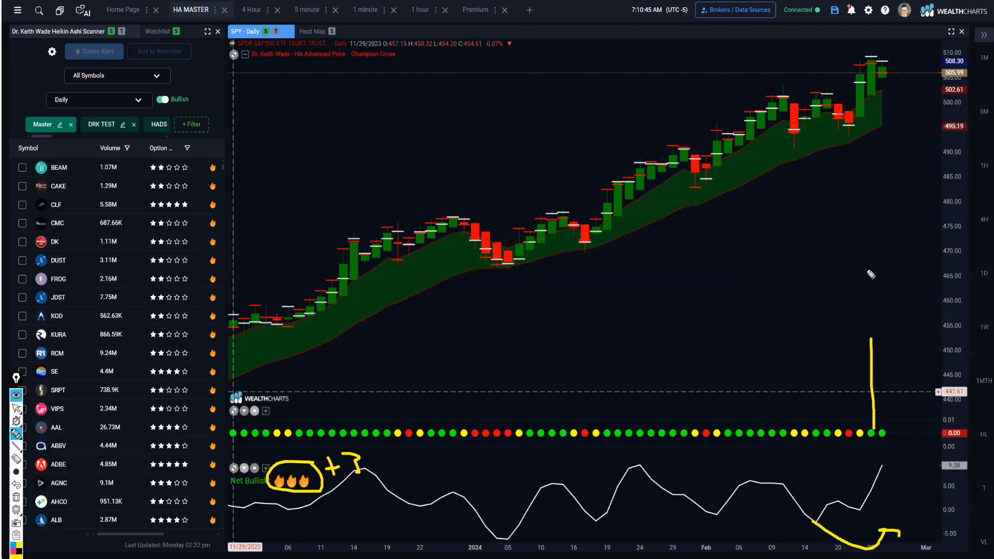Select the highlighter marker tool

tap(16, 434)
